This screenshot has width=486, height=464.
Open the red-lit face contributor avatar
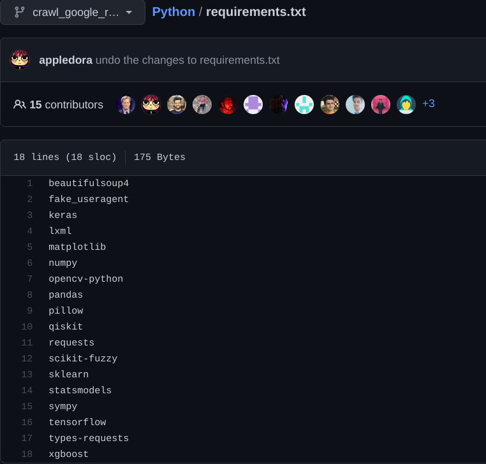(x=228, y=105)
